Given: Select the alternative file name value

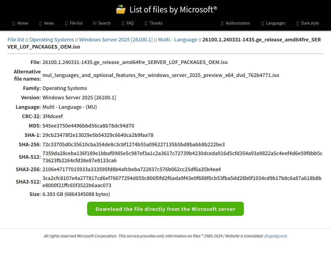Looking at the screenshot, I should [x=161, y=75].
